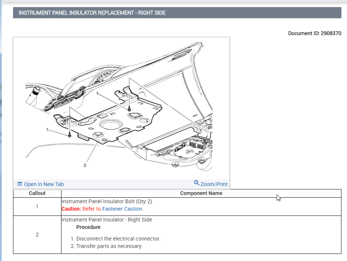Click the upper callout 1 label in diagram
Image resolution: width=347 pixels, height=261 pixels.
click(x=97, y=93)
